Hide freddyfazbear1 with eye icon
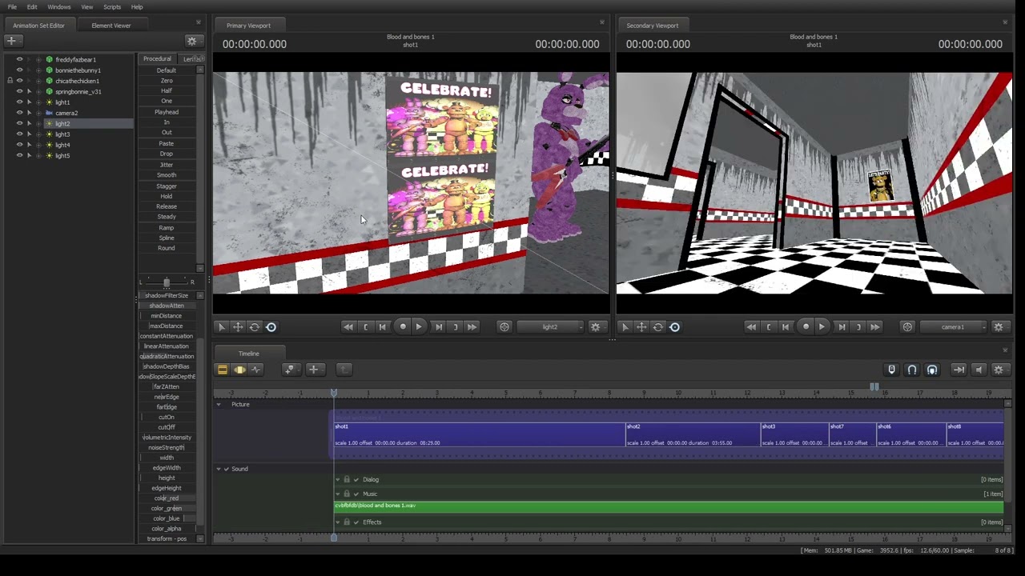 pyautogui.click(x=19, y=59)
